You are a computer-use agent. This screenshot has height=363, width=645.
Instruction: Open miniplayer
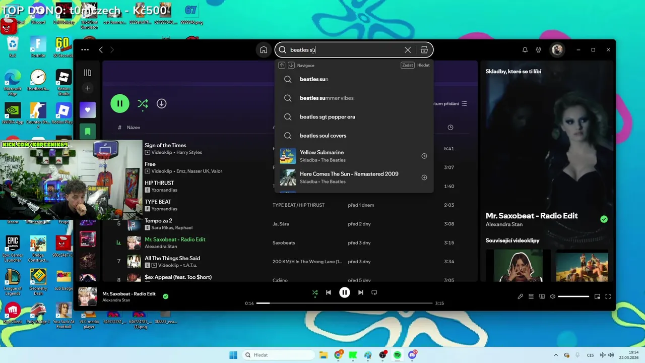[597, 296]
